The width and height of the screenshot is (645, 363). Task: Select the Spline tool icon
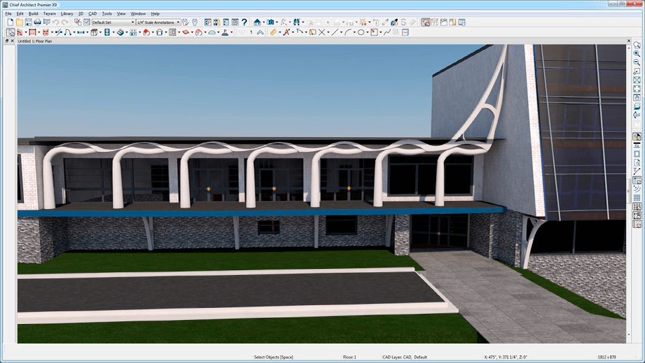point(387,32)
